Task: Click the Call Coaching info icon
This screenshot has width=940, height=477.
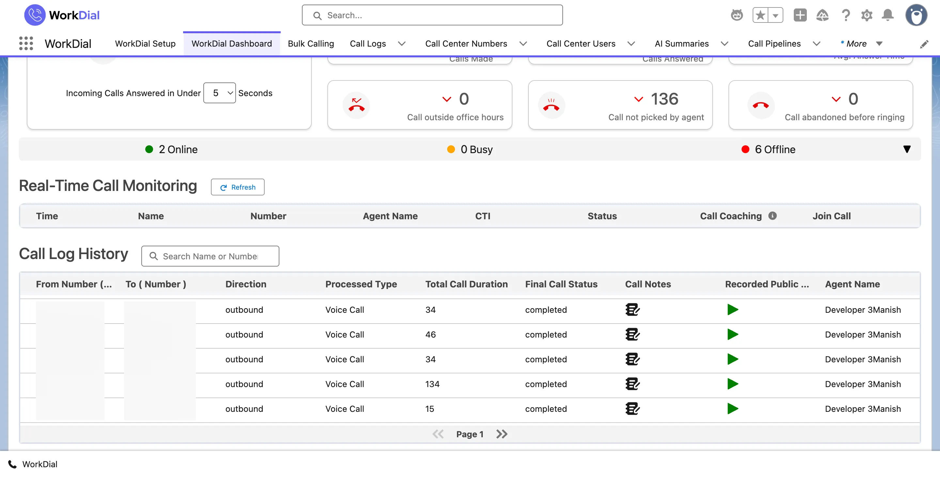Action: pos(772,215)
